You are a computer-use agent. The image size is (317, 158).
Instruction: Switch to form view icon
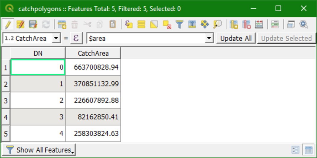[296, 150]
